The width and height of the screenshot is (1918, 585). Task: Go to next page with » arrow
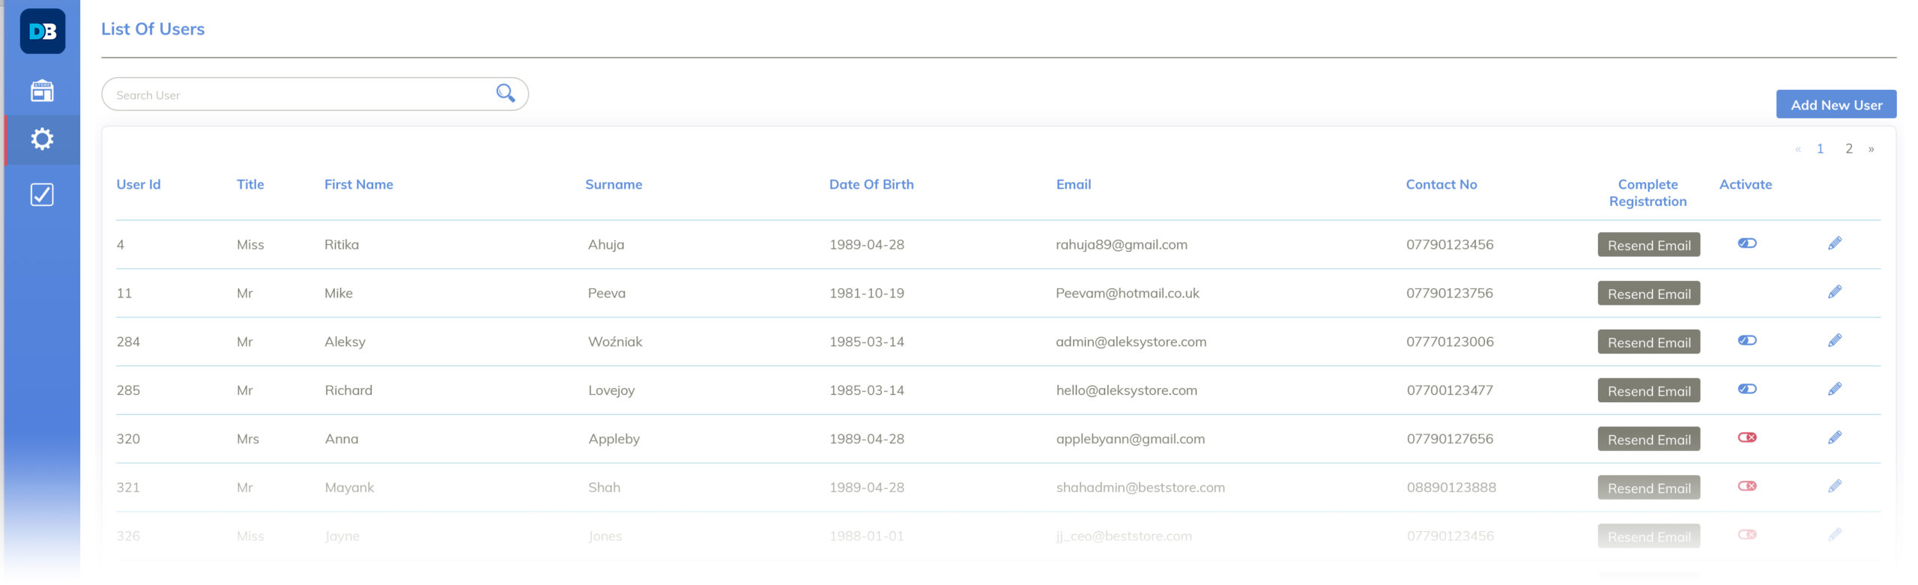[x=1871, y=149]
